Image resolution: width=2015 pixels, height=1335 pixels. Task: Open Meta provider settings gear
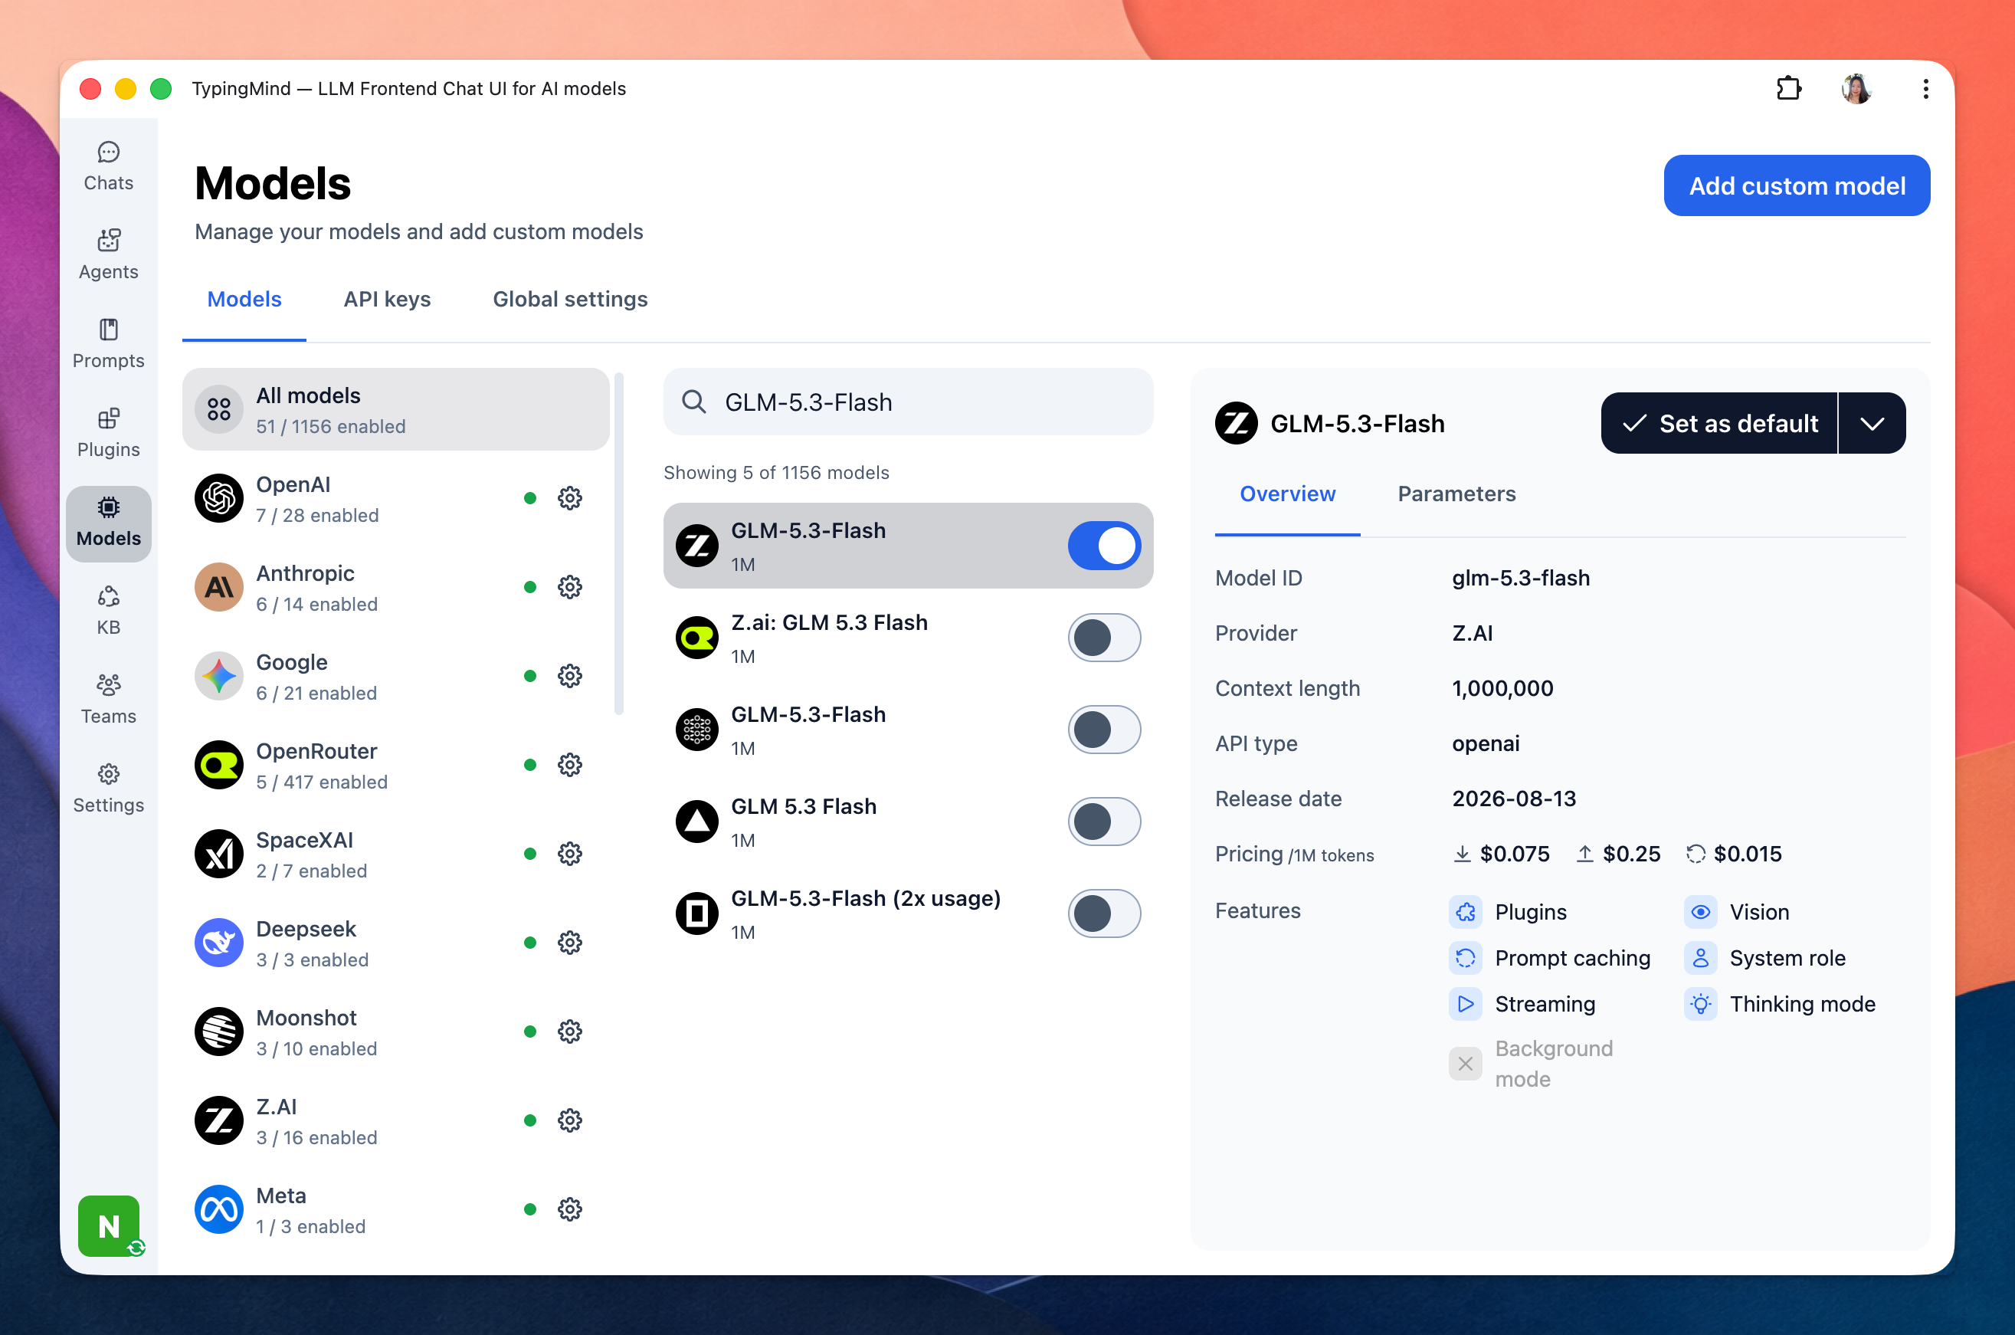pos(569,1210)
